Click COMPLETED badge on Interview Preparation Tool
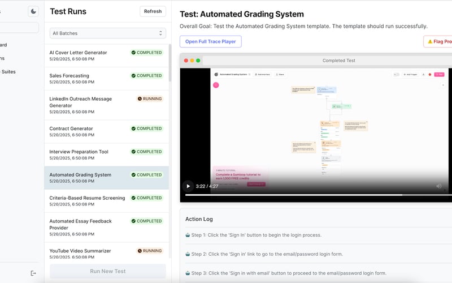Image resolution: width=452 pixels, height=283 pixels. tap(147, 152)
